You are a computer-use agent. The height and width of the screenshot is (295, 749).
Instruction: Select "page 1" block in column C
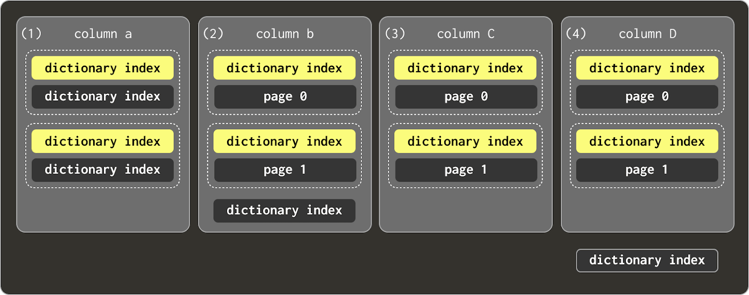pyautogui.click(x=466, y=170)
